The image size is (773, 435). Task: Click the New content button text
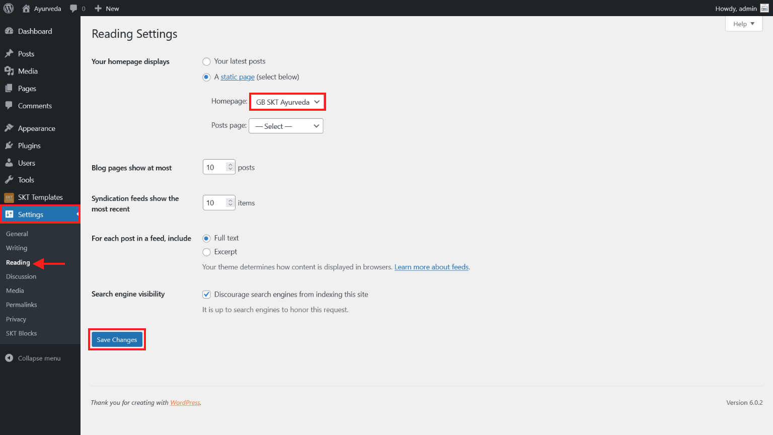[x=112, y=9]
